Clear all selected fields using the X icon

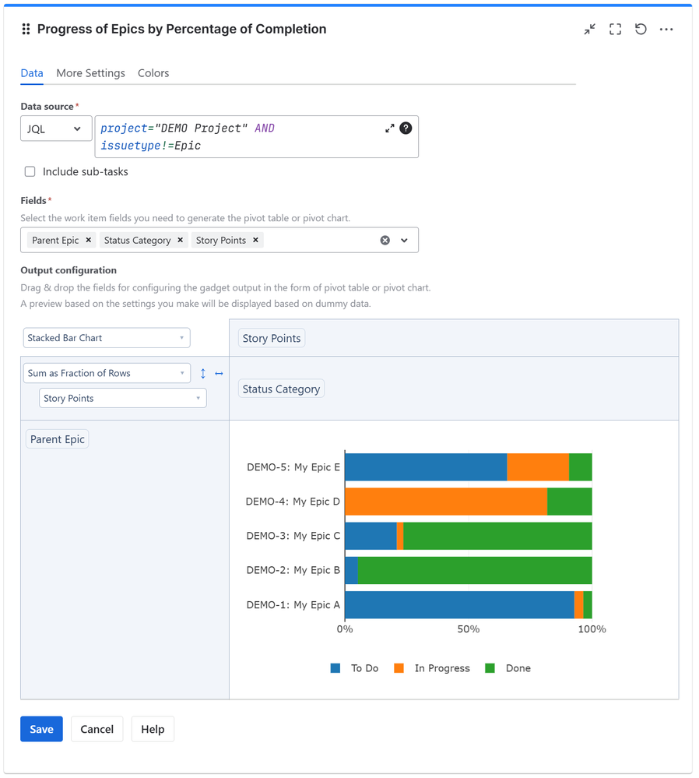[385, 240]
